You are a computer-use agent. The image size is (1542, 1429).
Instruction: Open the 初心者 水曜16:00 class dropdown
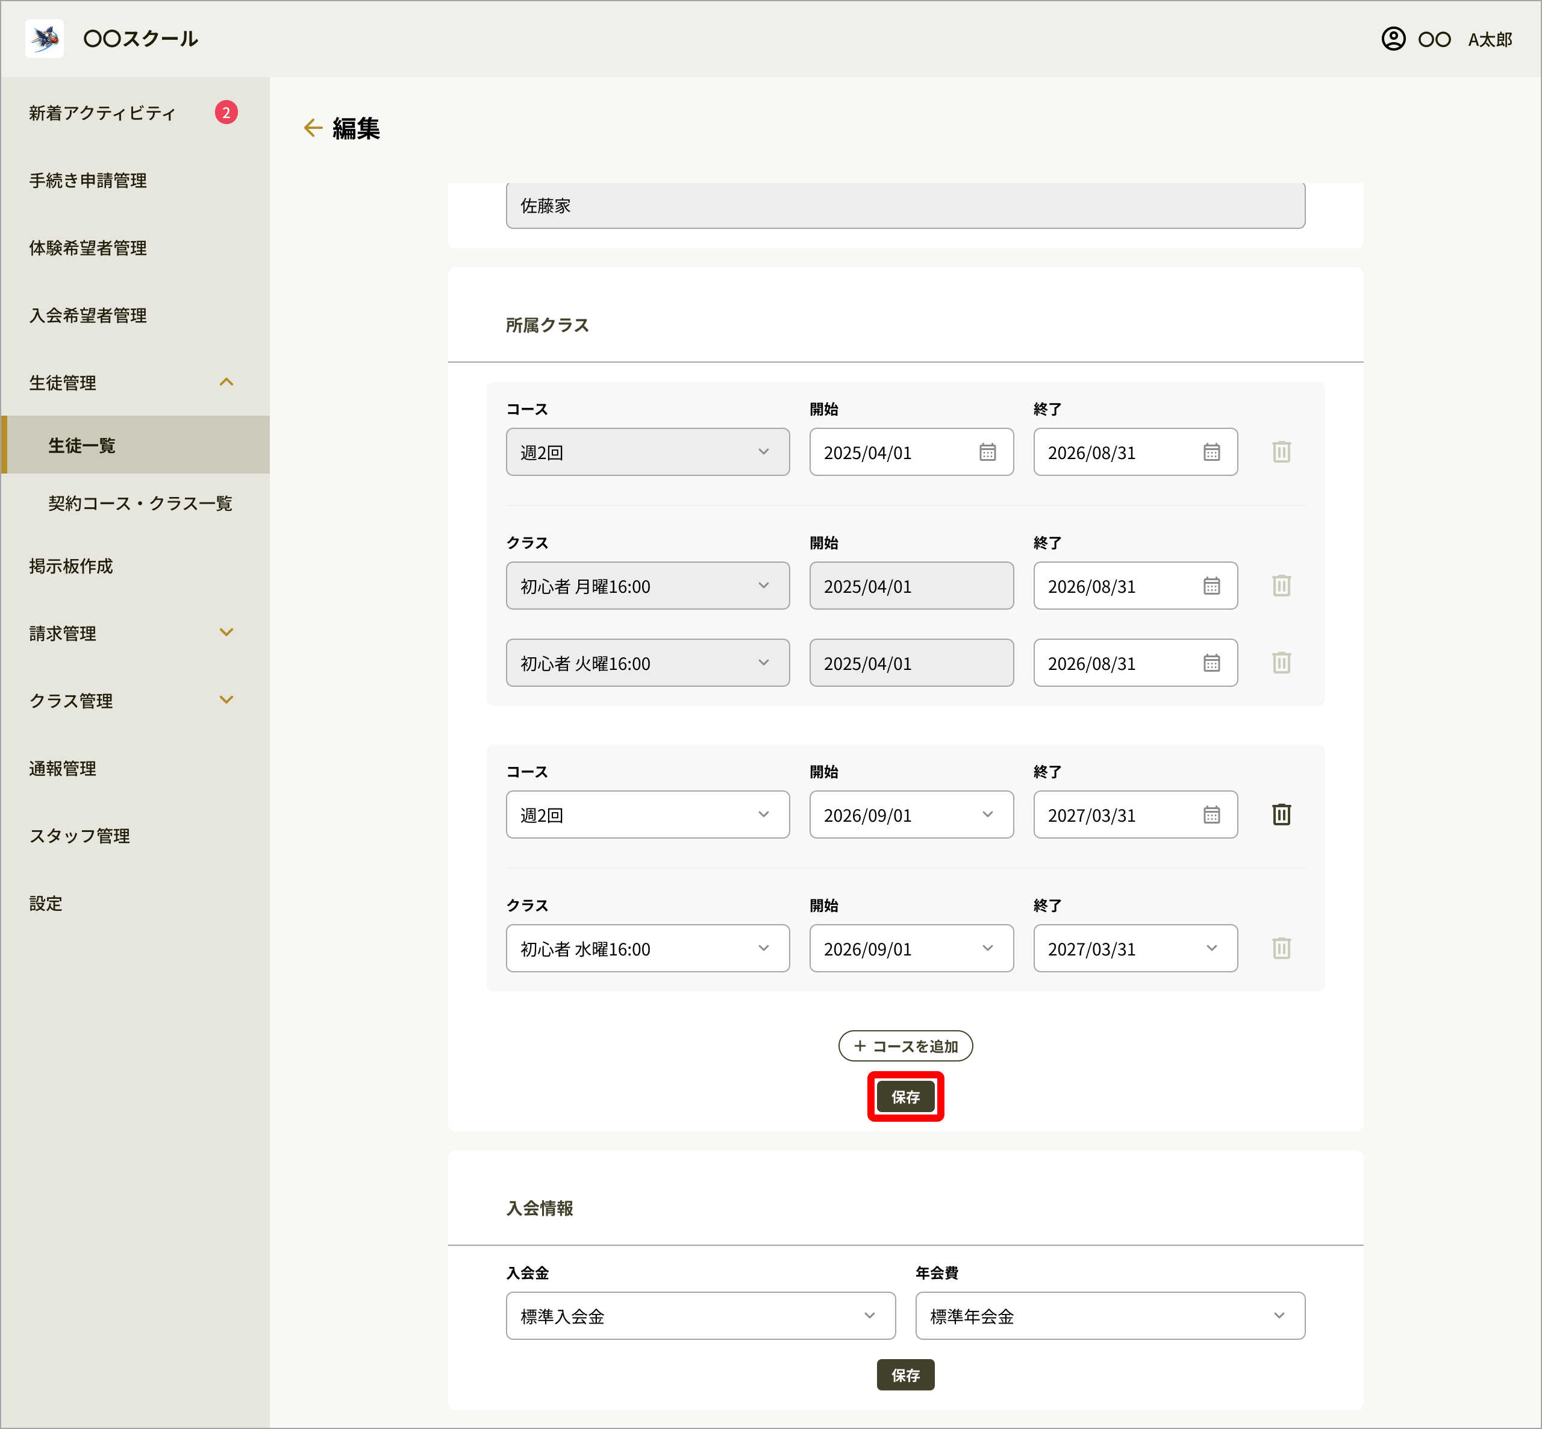click(x=648, y=948)
